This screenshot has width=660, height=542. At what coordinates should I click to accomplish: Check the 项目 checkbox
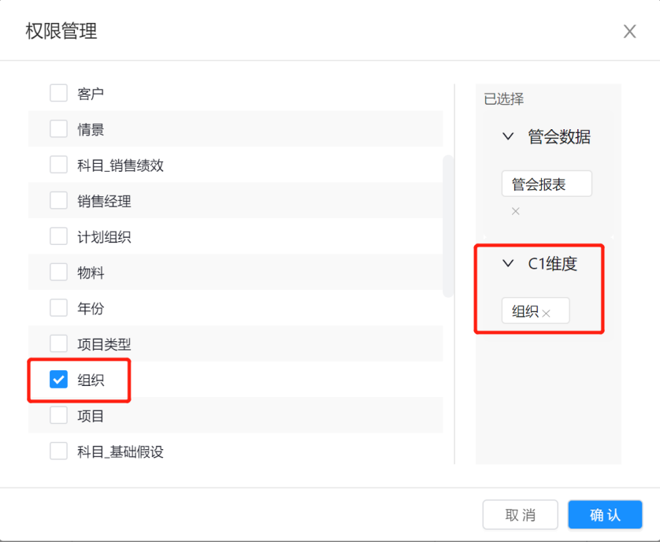click(58, 415)
